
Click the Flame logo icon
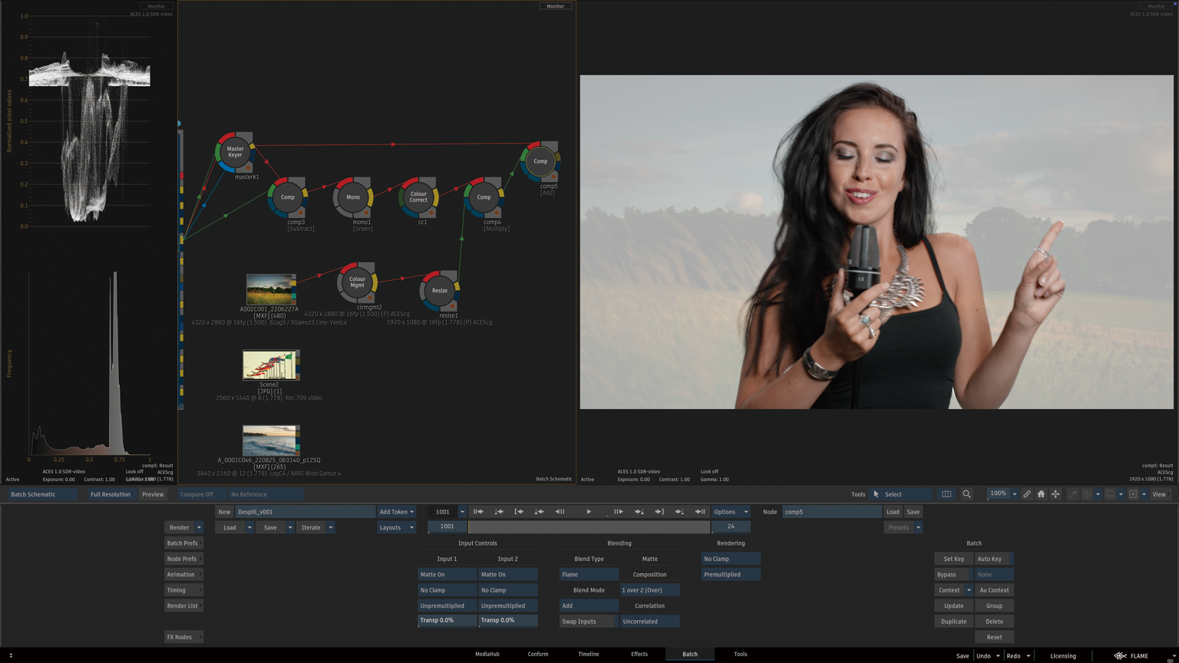point(1120,656)
